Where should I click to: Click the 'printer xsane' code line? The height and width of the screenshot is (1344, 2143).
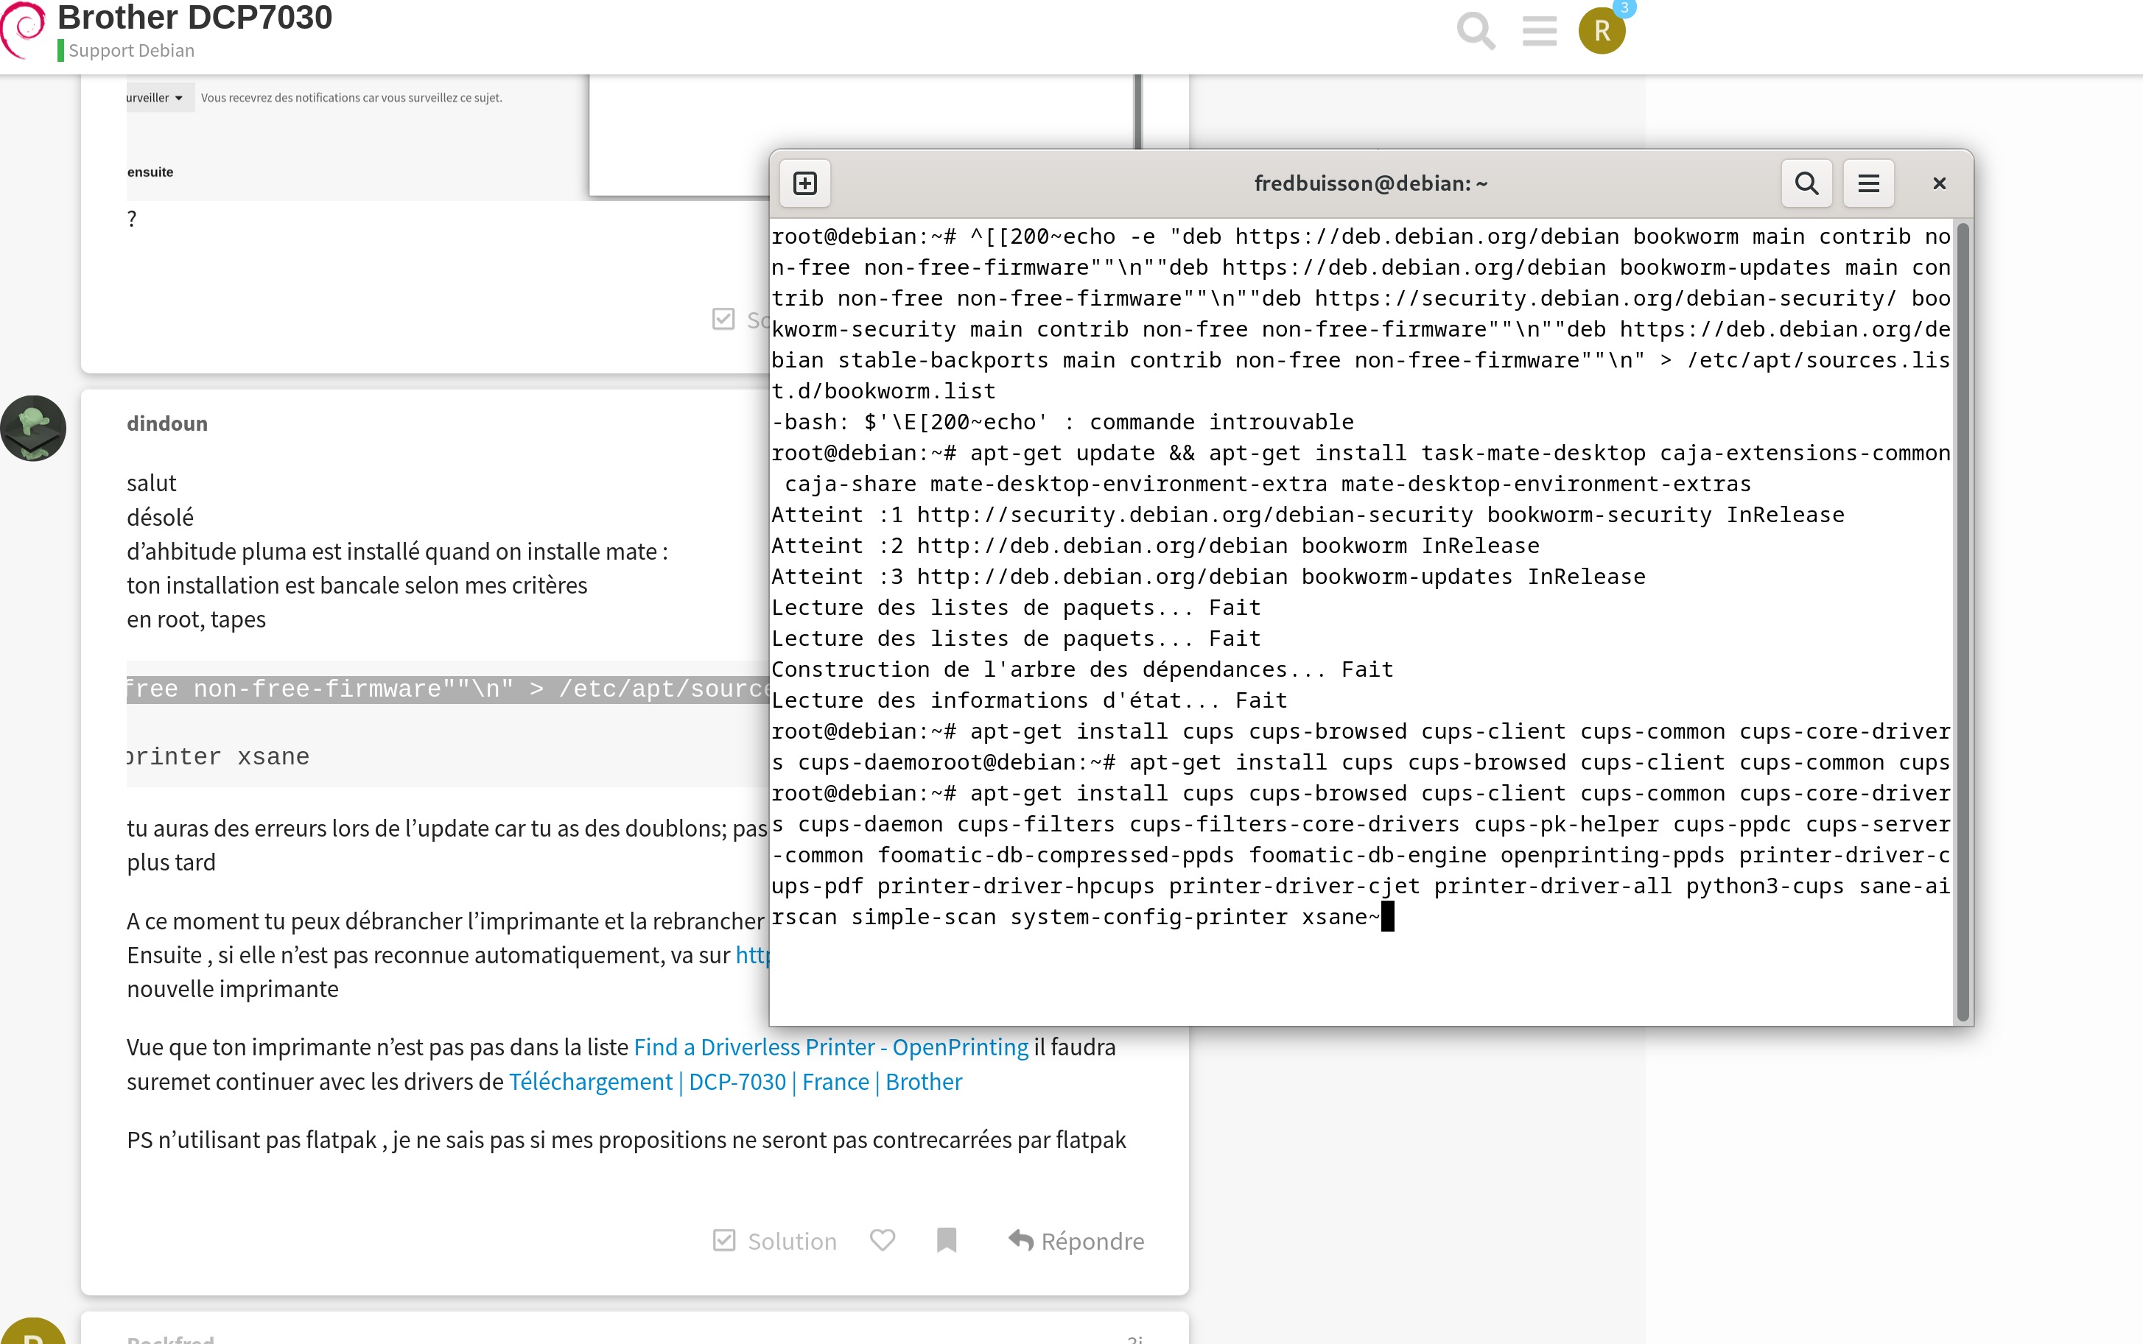pyautogui.click(x=219, y=756)
